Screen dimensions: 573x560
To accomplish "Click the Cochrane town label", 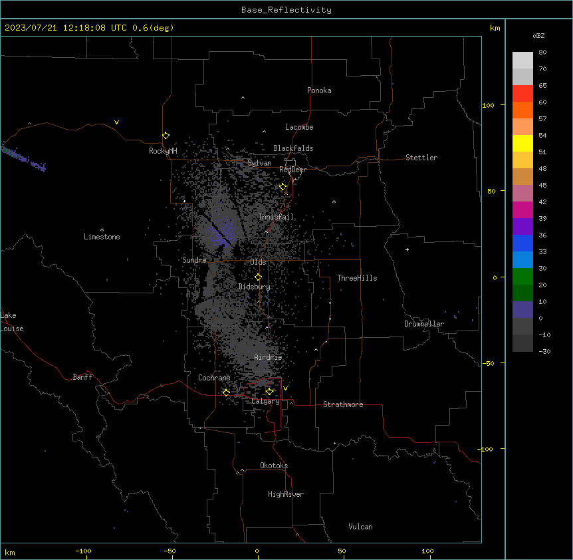I will 214,378.
